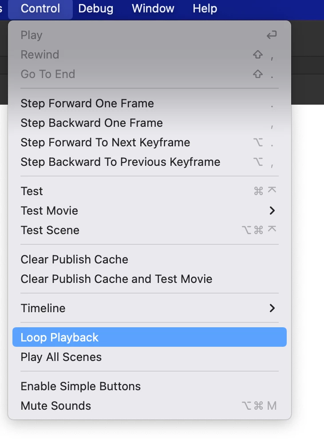This screenshot has height=439, width=324.
Task: Toggle Mute Sounds
Action: (x=56, y=406)
